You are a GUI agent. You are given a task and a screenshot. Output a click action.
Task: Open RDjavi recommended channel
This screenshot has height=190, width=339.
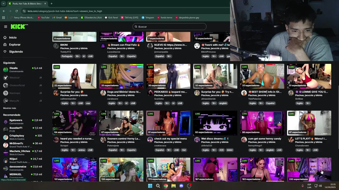coord(23,160)
